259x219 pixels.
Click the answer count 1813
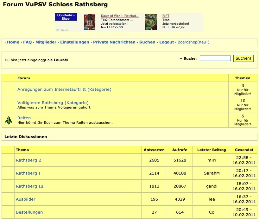154,186
